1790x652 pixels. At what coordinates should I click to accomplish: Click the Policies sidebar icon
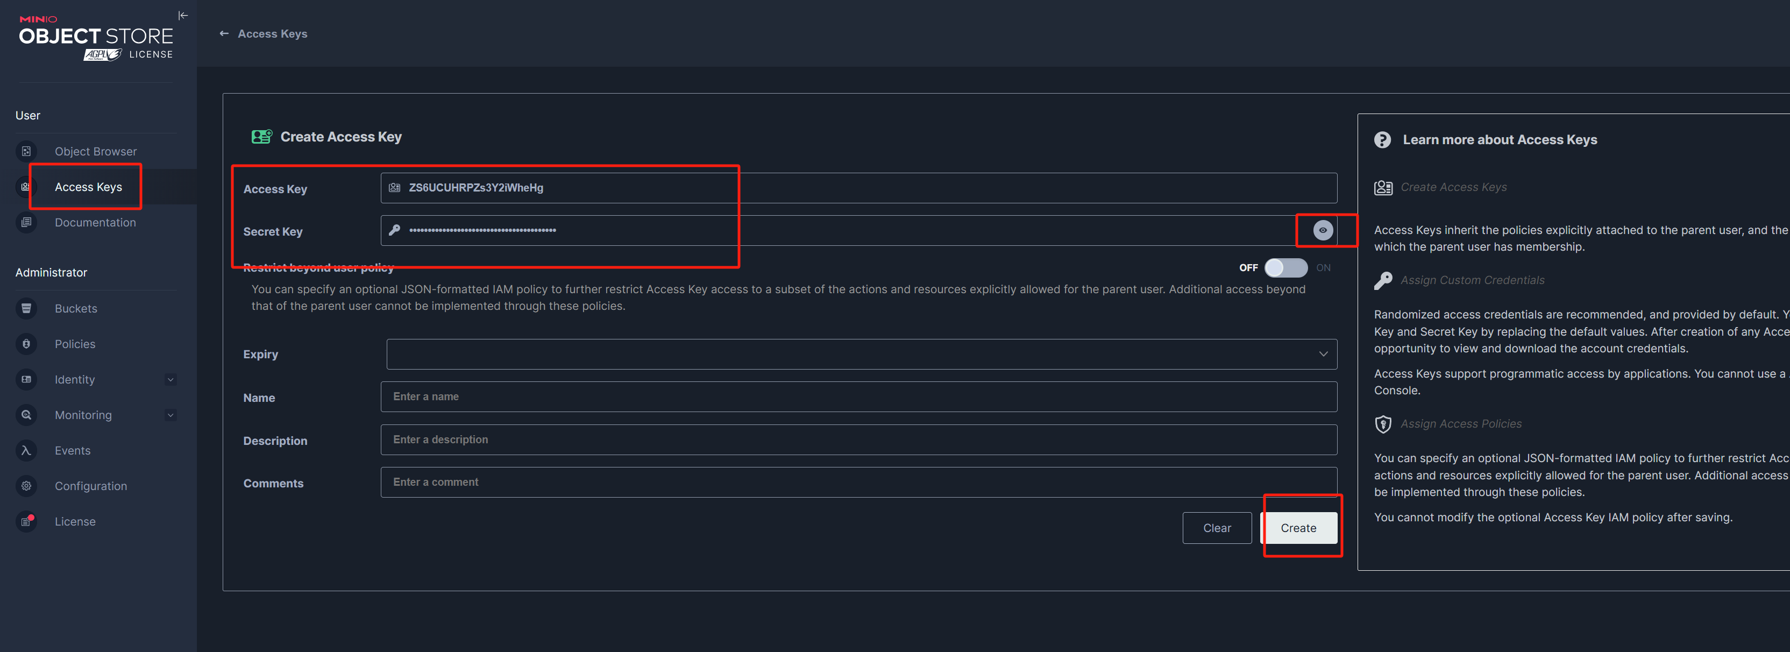point(26,343)
